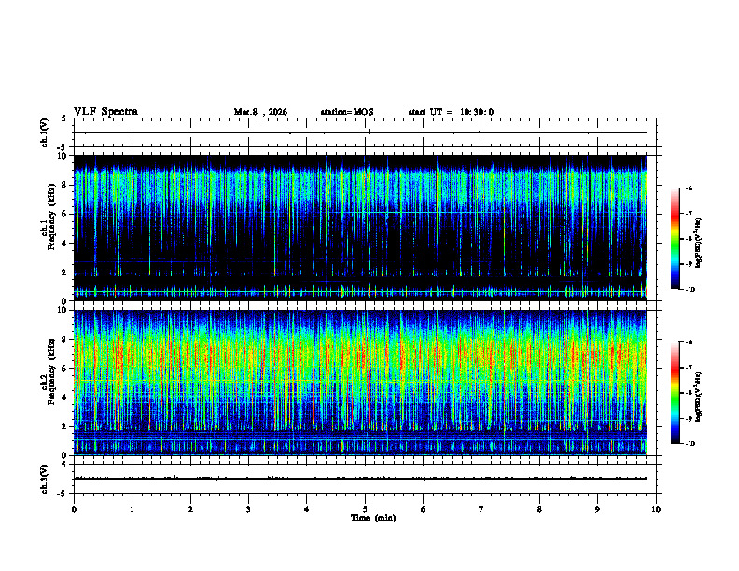Click inside the ch.1 spectrogram panel

360,228
